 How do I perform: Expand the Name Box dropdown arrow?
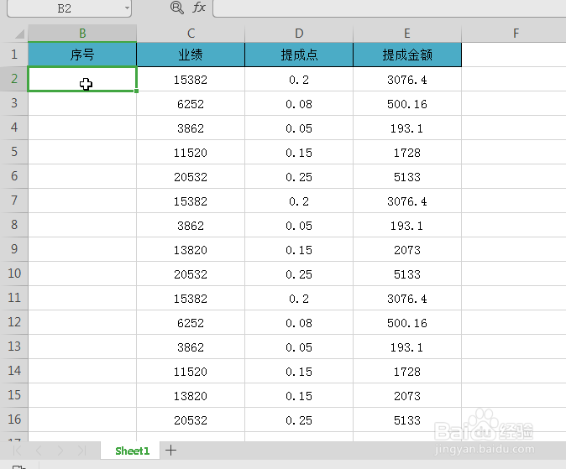127,8
